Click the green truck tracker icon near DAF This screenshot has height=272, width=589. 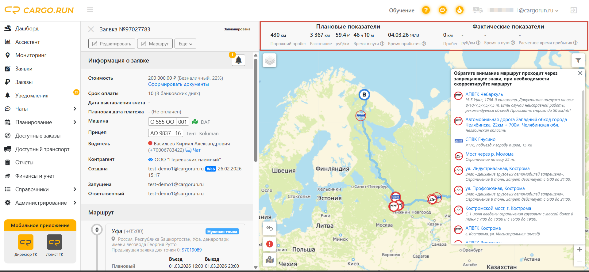point(195,122)
